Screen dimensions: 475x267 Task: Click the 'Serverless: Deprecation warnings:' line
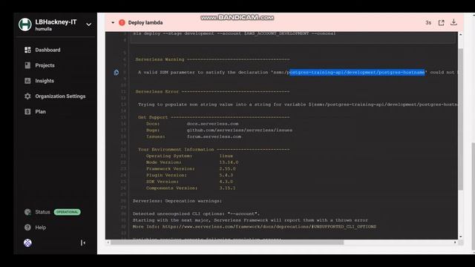pyautogui.click(x=177, y=201)
